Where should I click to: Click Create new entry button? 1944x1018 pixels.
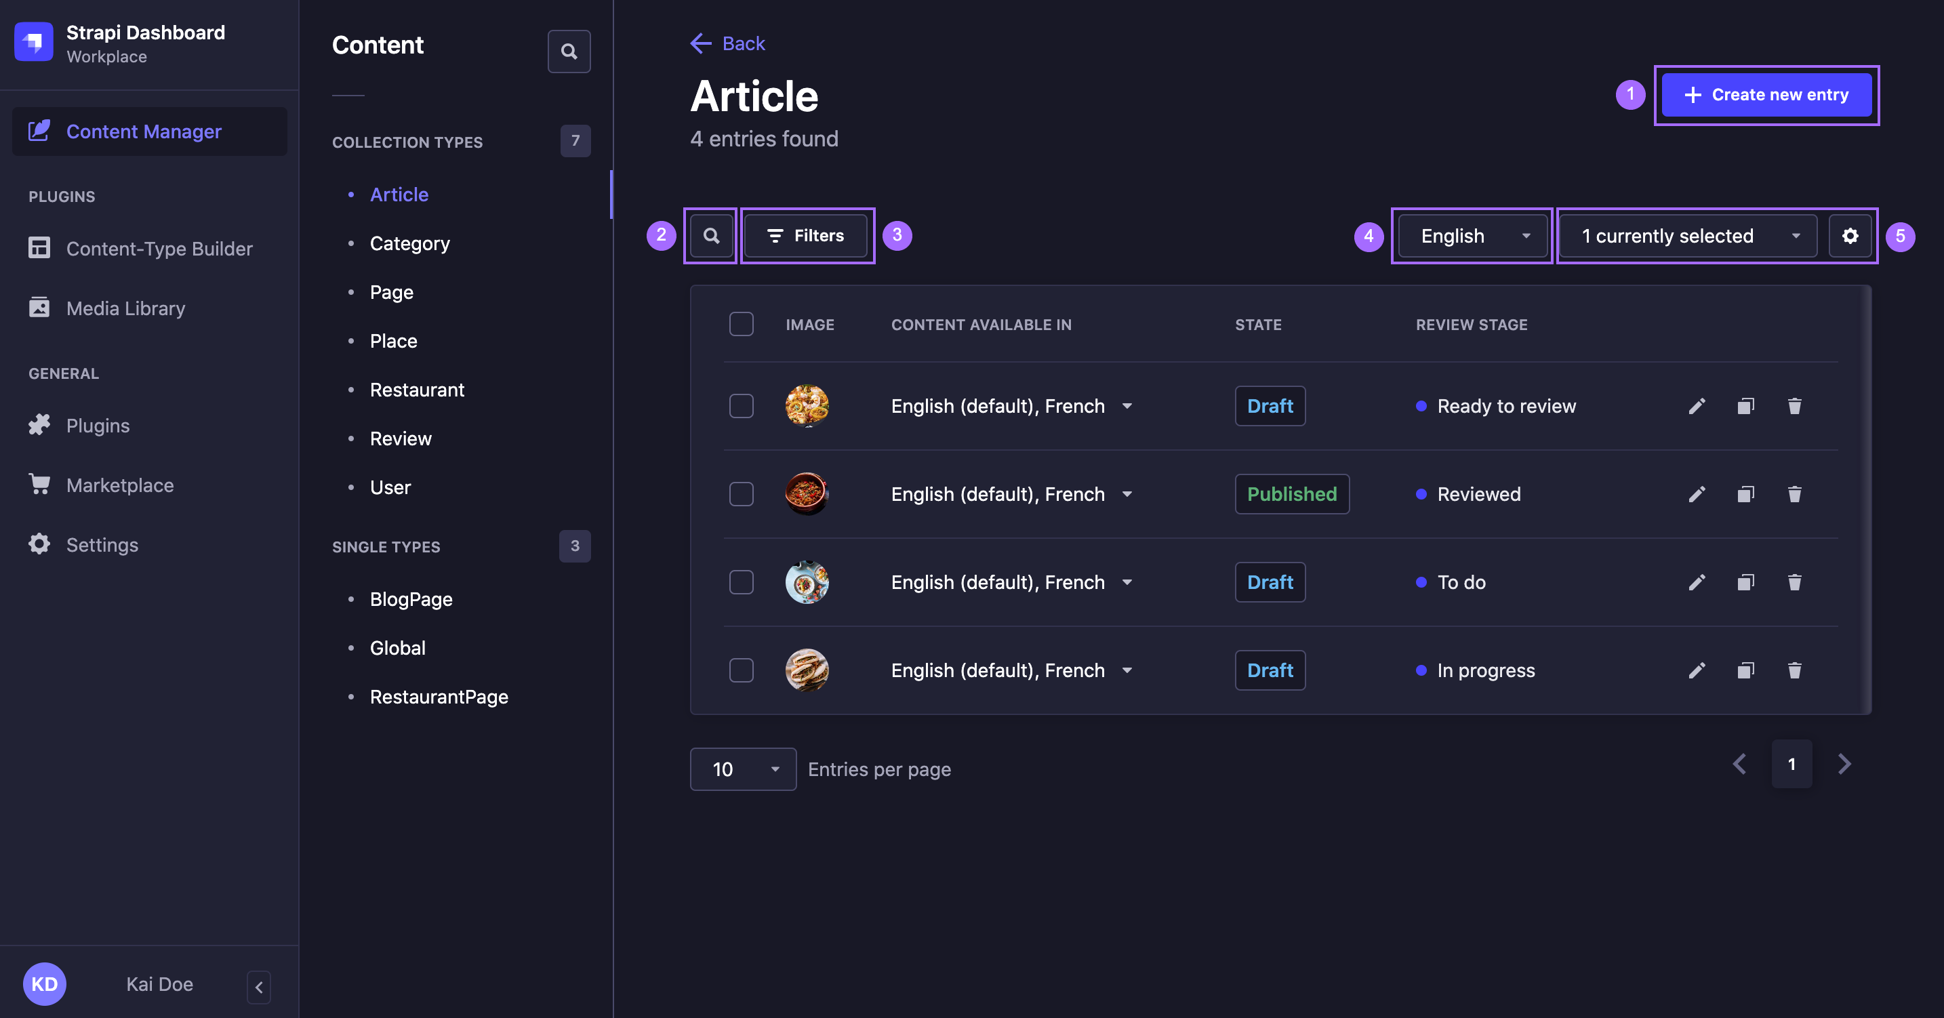click(1766, 93)
